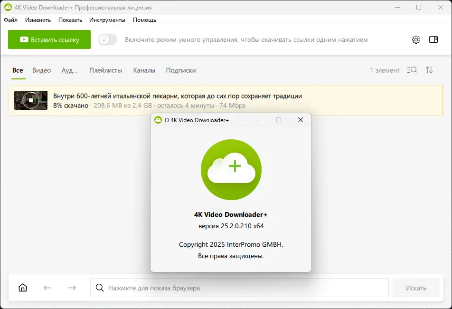
Task: Maximize the main application window
Action: click(419, 7)
